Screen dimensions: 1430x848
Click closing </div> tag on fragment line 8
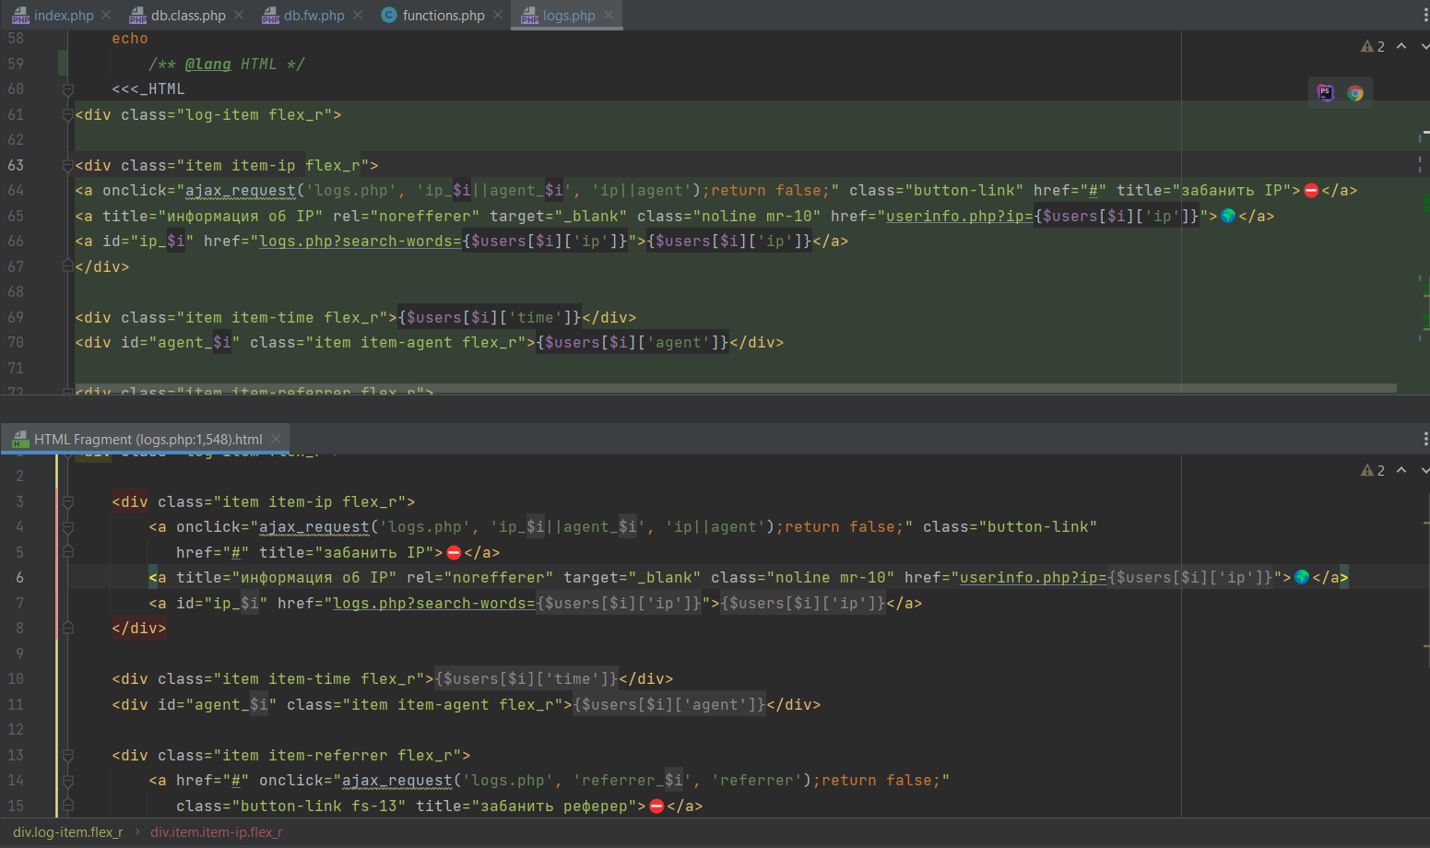139,629
